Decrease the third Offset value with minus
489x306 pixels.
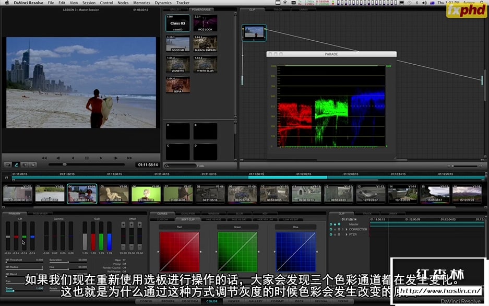pos(139,247)
